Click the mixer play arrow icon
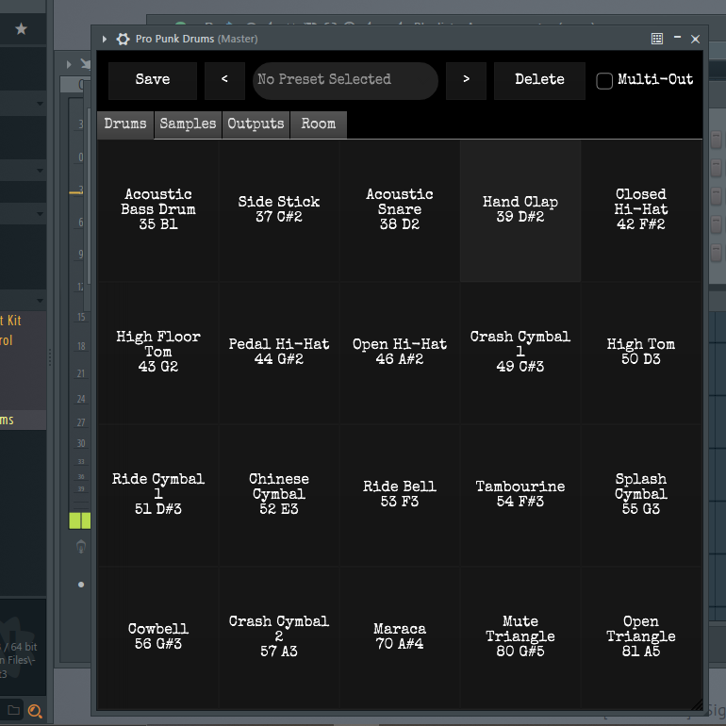The height and width of the screenshot is (726, 726). 69,64
